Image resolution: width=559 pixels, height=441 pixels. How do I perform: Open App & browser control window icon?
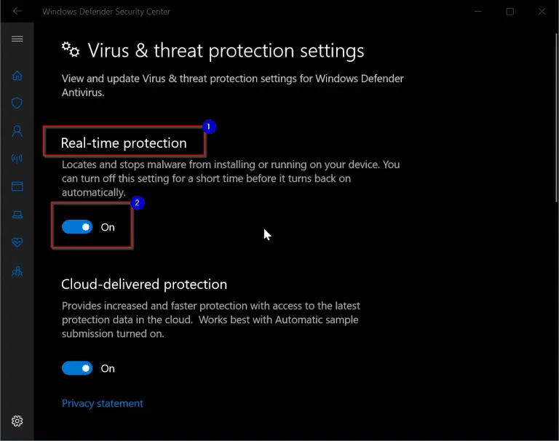tap(17, 186)
